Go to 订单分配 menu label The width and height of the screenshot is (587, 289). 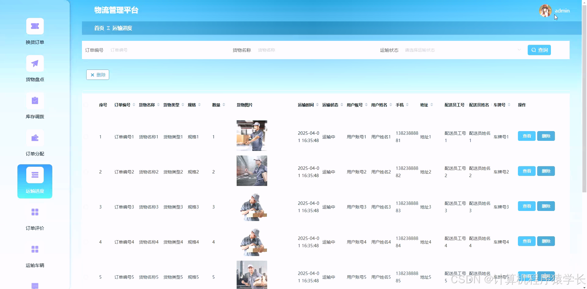[x=35, y=154]
